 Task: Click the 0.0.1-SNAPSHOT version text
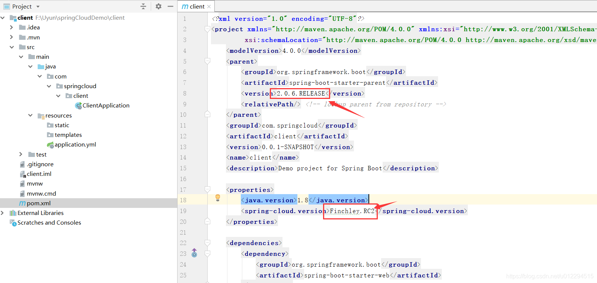click(288, 147)
